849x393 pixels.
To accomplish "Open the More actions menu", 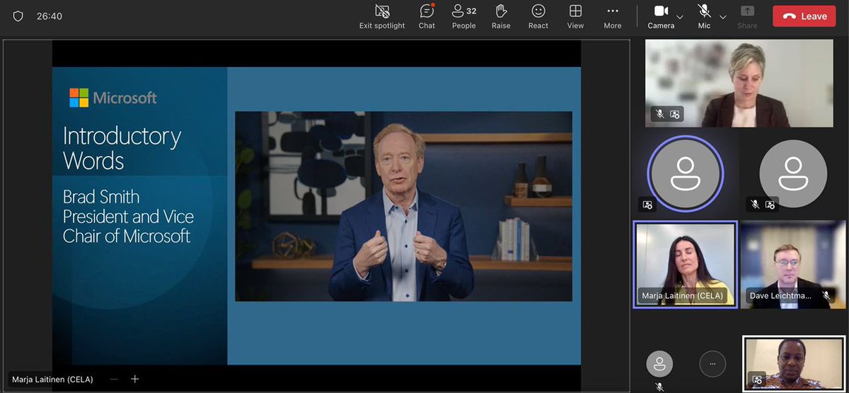I will tap(613, 16).
